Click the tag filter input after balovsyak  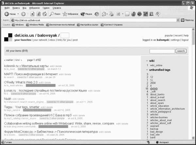[x=65, y=35]
